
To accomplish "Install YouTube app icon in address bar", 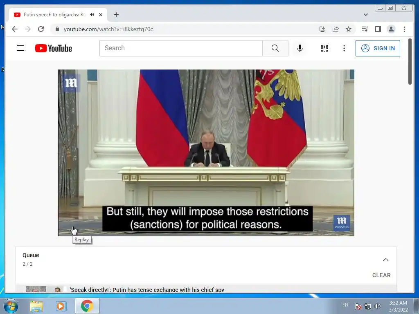I will tap(322, 29).
